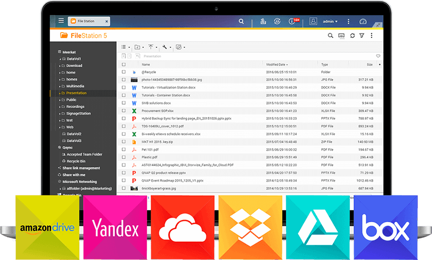
Task: Open the external devices sync icon
Action: point(277,21)
